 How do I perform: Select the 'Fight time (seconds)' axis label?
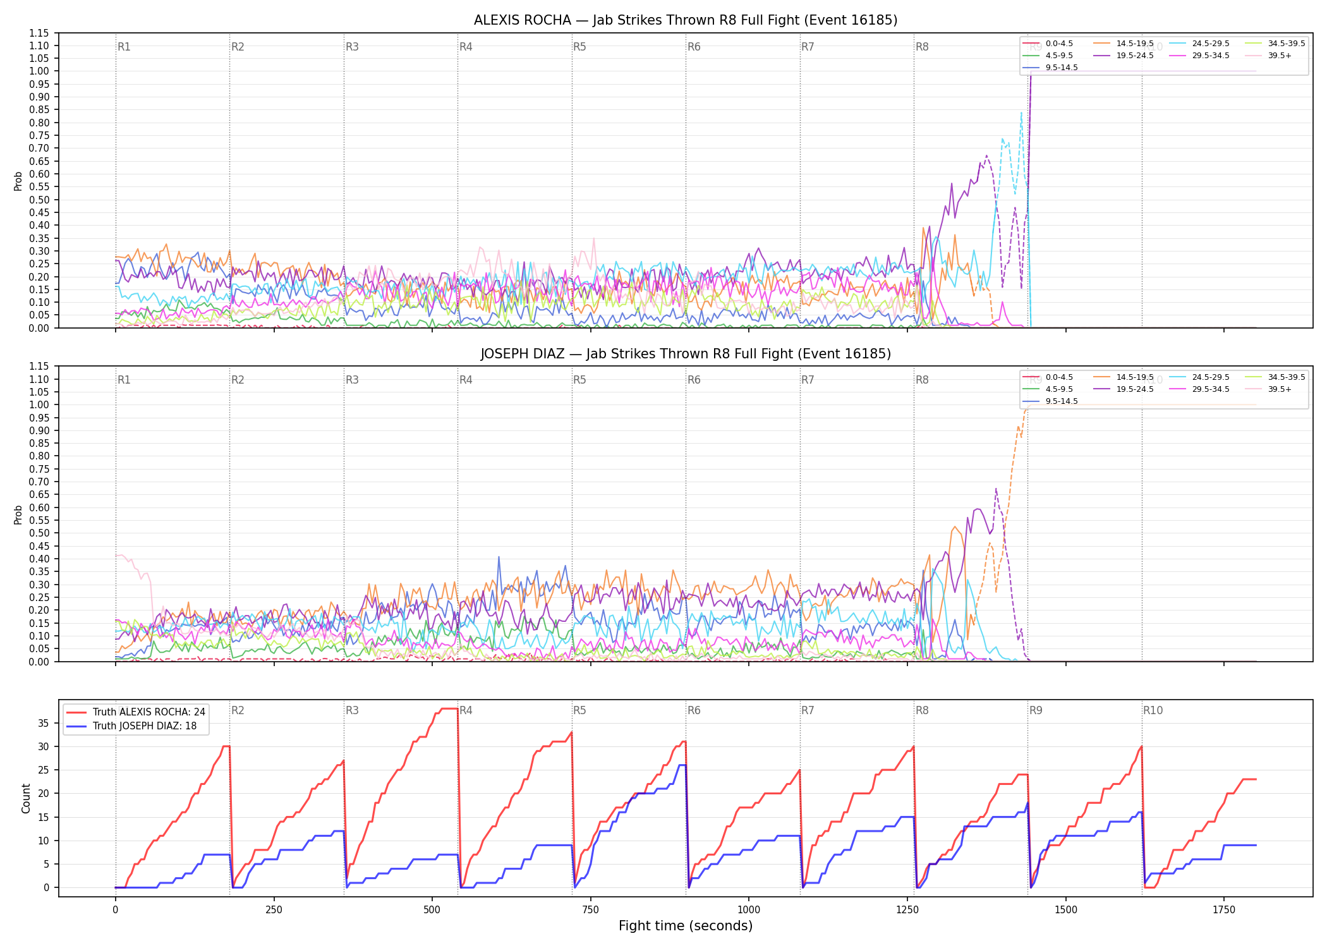tap(686, 926)
